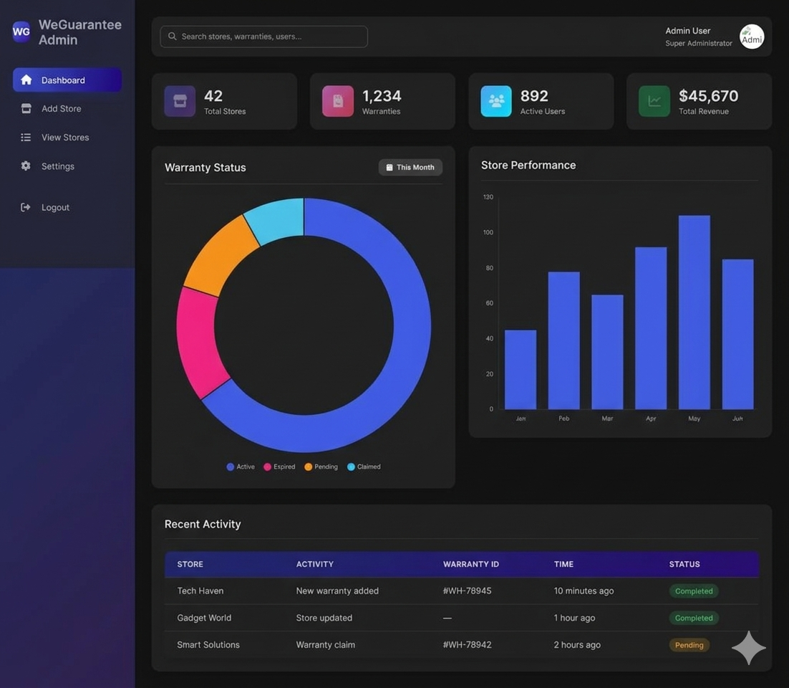
Task: Go to View Stores page
Action: (65, 137)
